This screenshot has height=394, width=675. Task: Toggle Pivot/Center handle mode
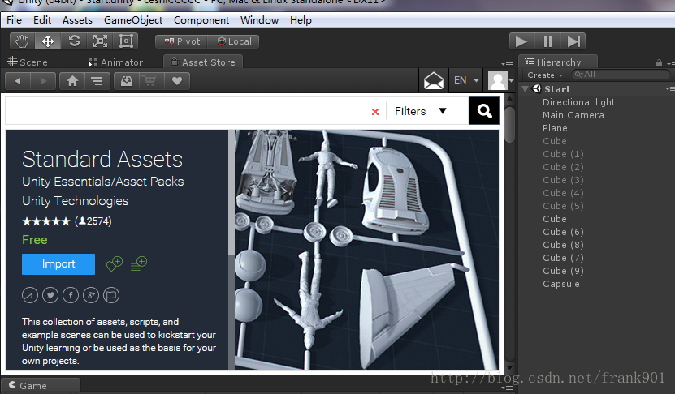[x=182, y=41]
